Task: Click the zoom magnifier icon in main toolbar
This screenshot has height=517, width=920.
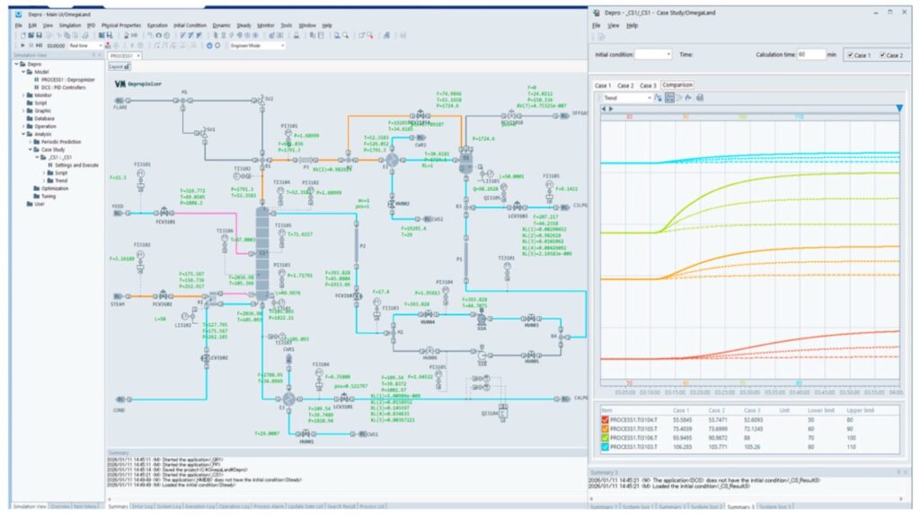Action: 346,35
